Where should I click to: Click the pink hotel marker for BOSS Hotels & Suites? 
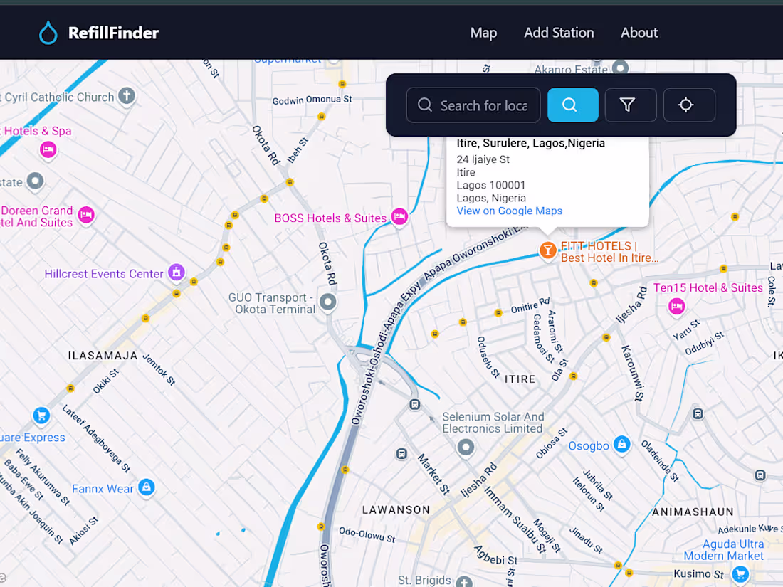click(399, 218)
